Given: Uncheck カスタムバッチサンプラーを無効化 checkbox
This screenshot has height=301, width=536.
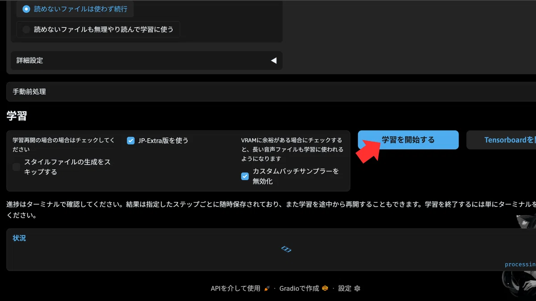Looking at the screenshot, I should tap(245, 176).
